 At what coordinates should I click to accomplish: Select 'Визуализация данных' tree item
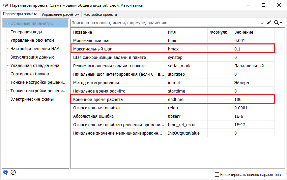(x=32, y=57)
